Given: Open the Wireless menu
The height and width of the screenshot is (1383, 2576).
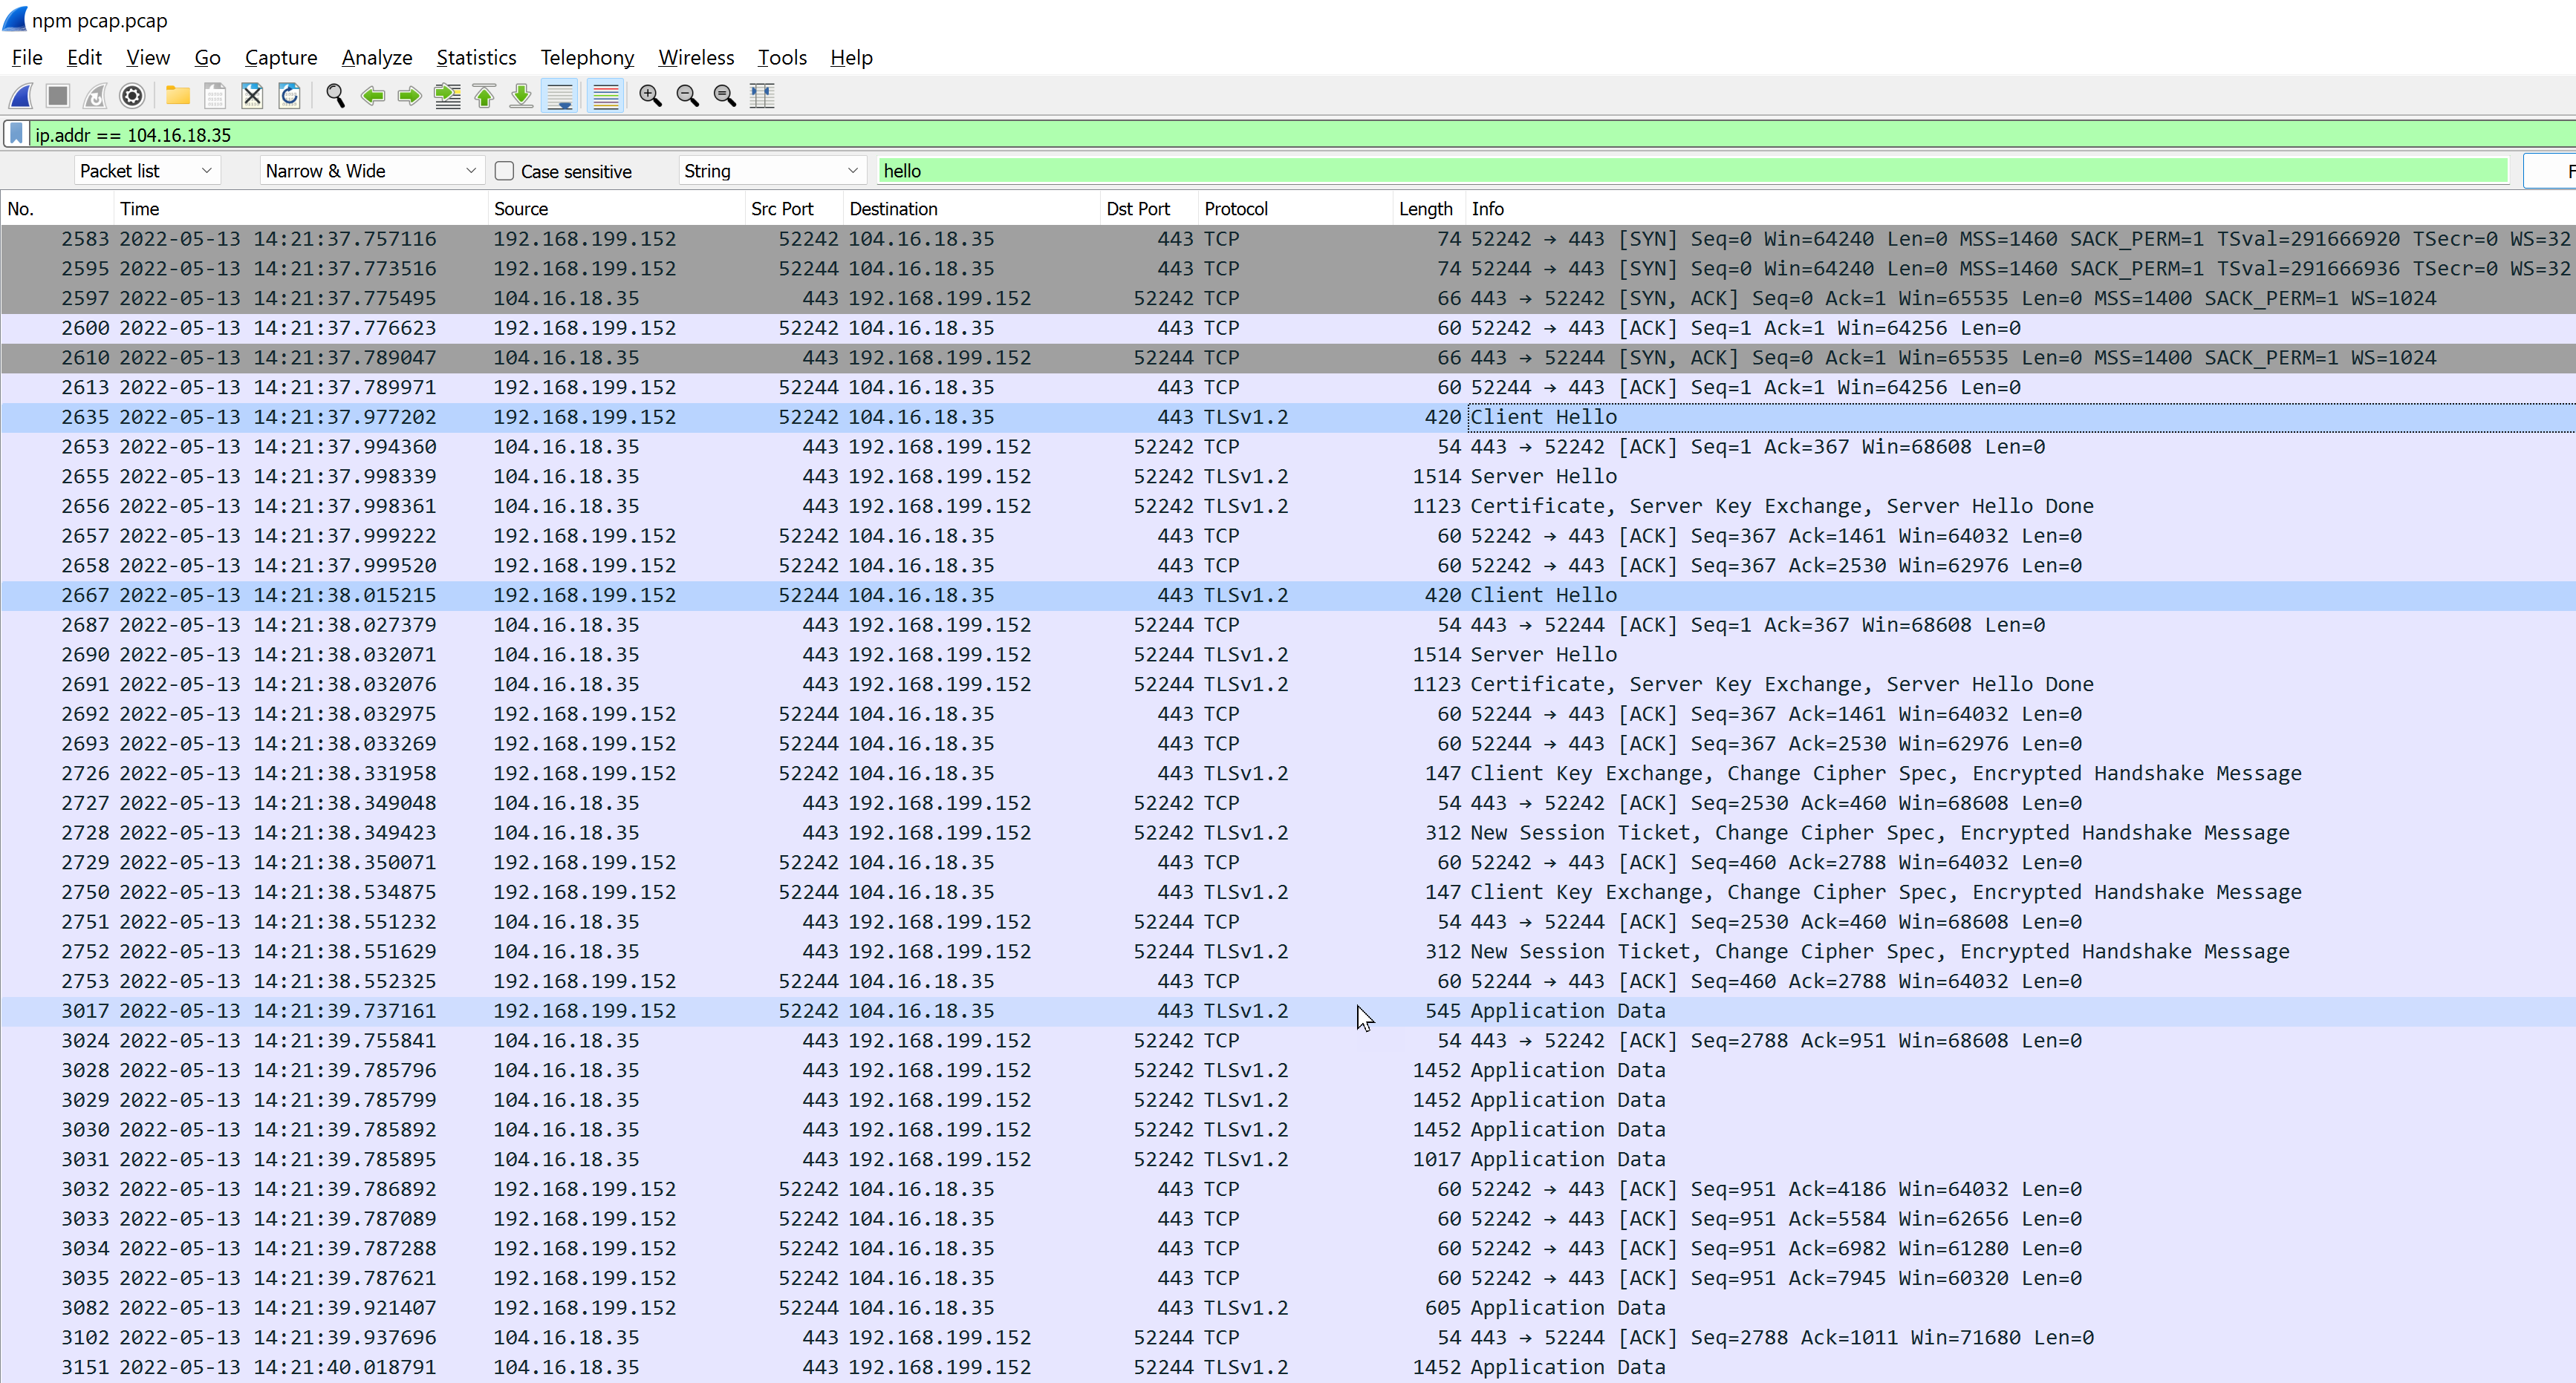Looking at the screenshot, I should coord(696,57).
